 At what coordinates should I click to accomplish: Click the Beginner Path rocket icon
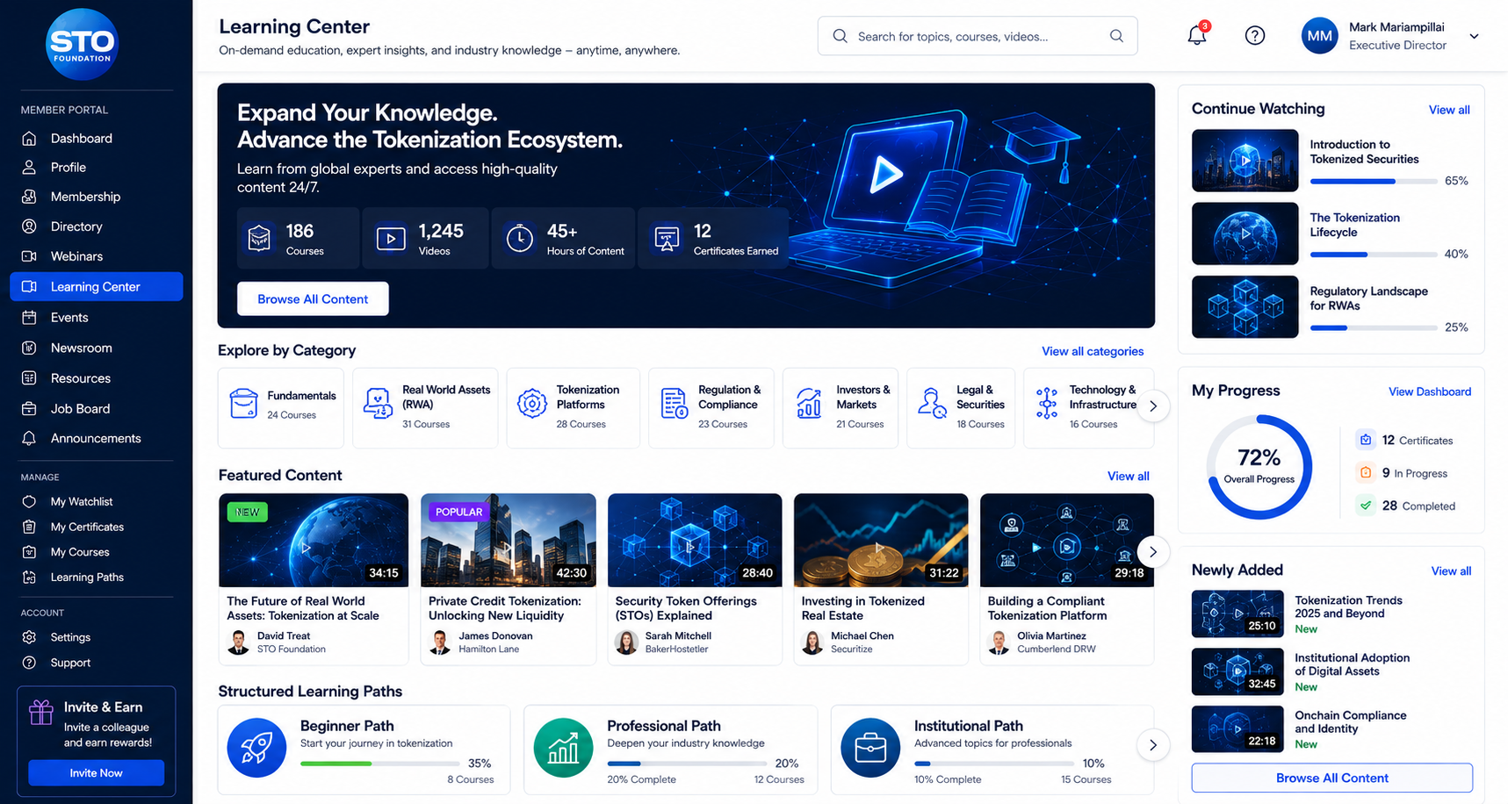(256, 748)
